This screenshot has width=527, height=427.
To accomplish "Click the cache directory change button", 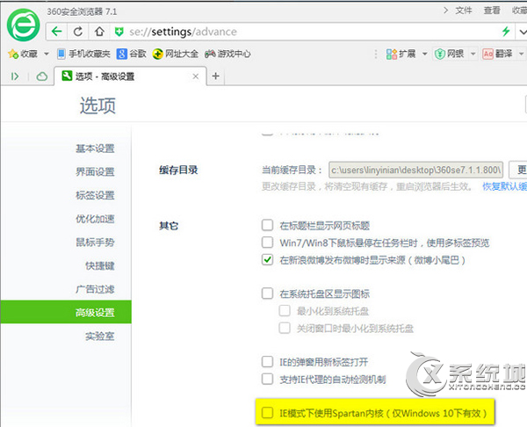I will click(x=518, y=170).
